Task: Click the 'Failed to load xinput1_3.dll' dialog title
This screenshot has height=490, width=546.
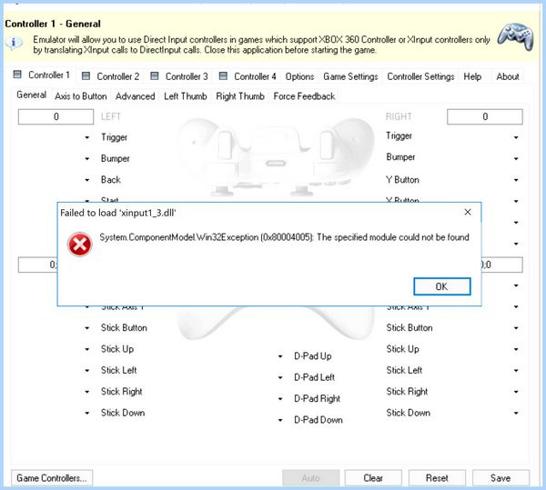Action: (118, 213)
